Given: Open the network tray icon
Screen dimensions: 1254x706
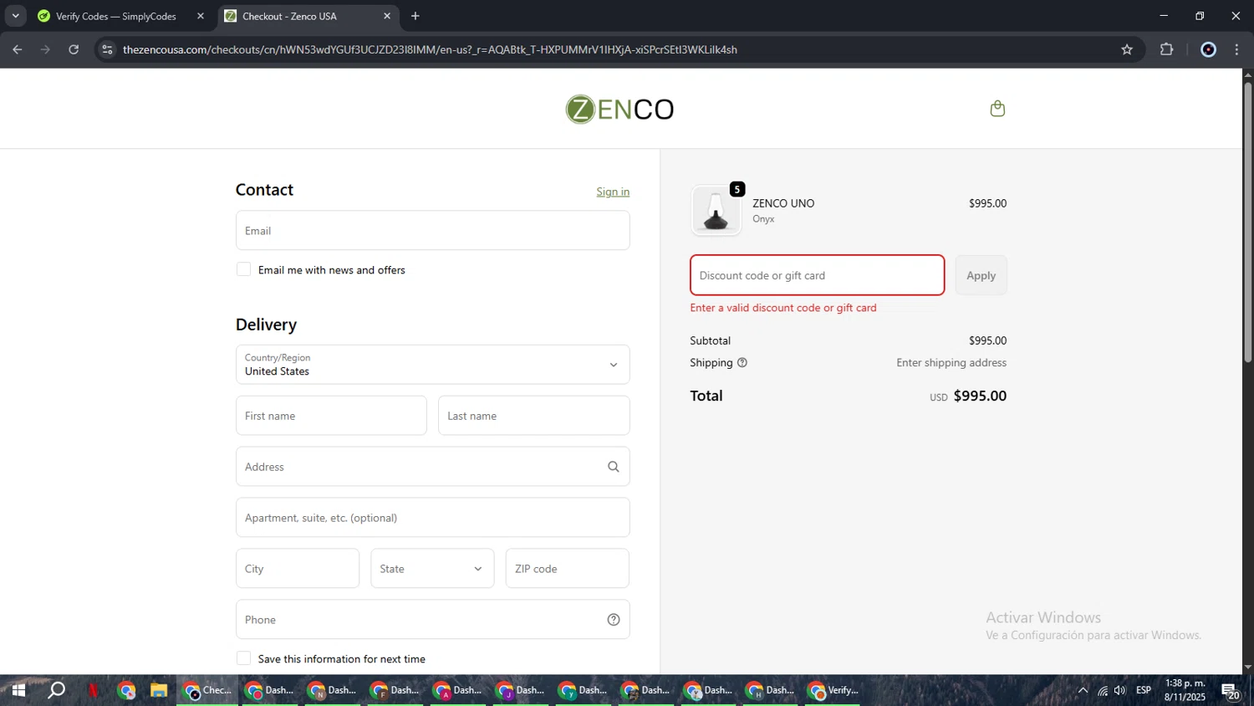Looking at the screenshot, I should tap(1103, 690).
